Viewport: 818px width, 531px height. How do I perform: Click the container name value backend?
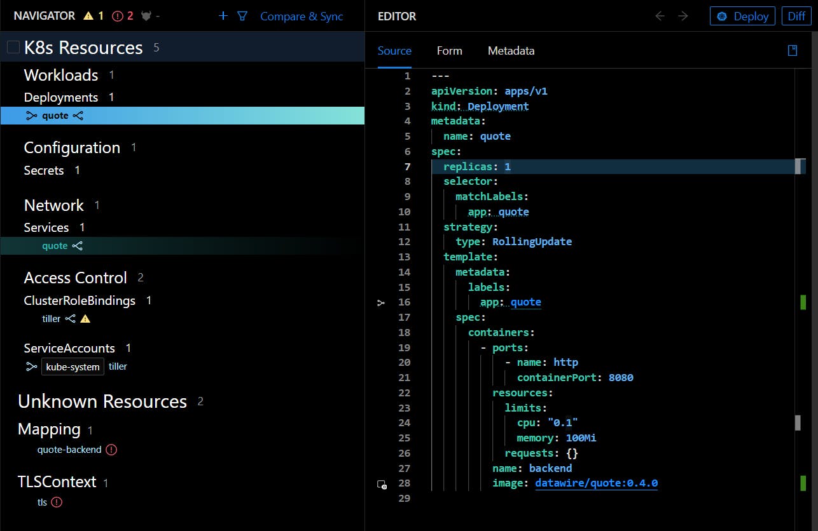[550, 468]
